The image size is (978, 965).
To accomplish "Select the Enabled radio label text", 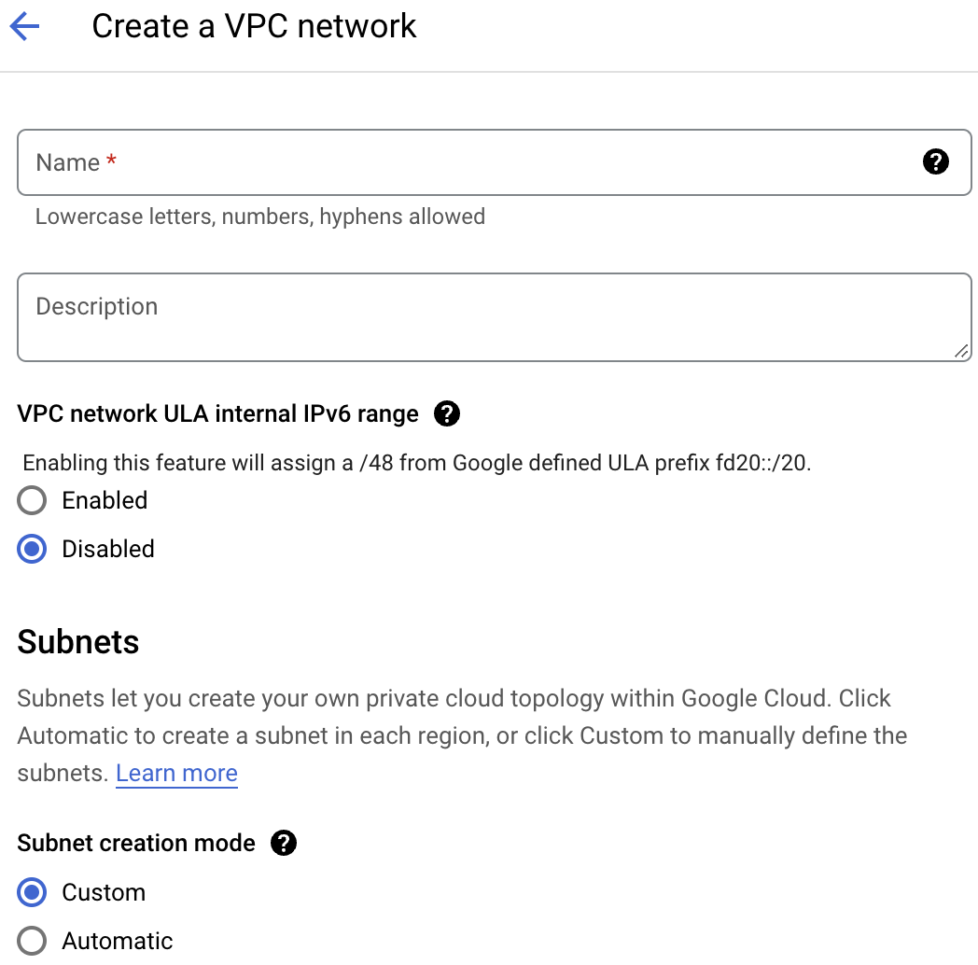I will pos(104,500).
